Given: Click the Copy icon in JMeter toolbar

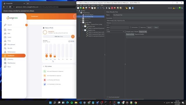Looking at the screenshot, I should [x=92, y=8].
